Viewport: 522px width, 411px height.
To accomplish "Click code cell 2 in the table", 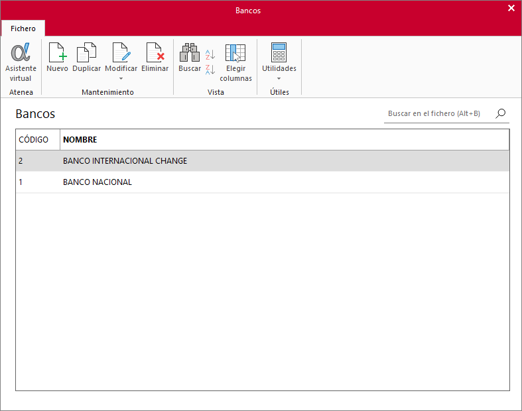I will coord(38,160).
